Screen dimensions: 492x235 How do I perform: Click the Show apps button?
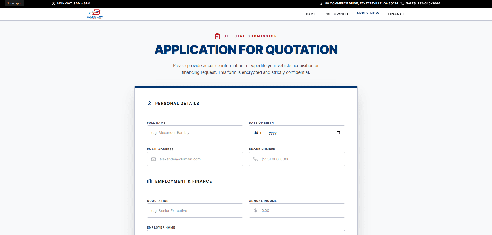pos(14,3)
